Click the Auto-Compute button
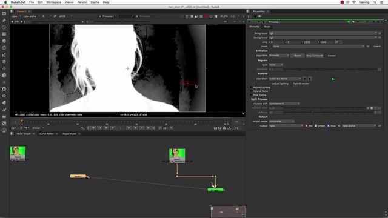Viewport: 388px width, 218px height. coord(315,56)
